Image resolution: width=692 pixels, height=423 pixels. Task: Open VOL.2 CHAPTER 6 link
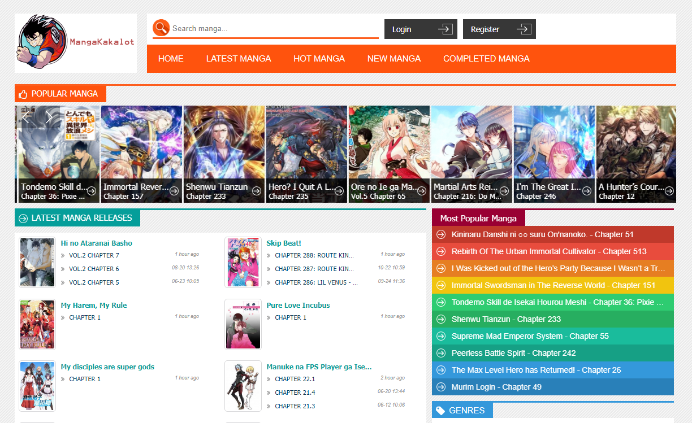point(94,269)
